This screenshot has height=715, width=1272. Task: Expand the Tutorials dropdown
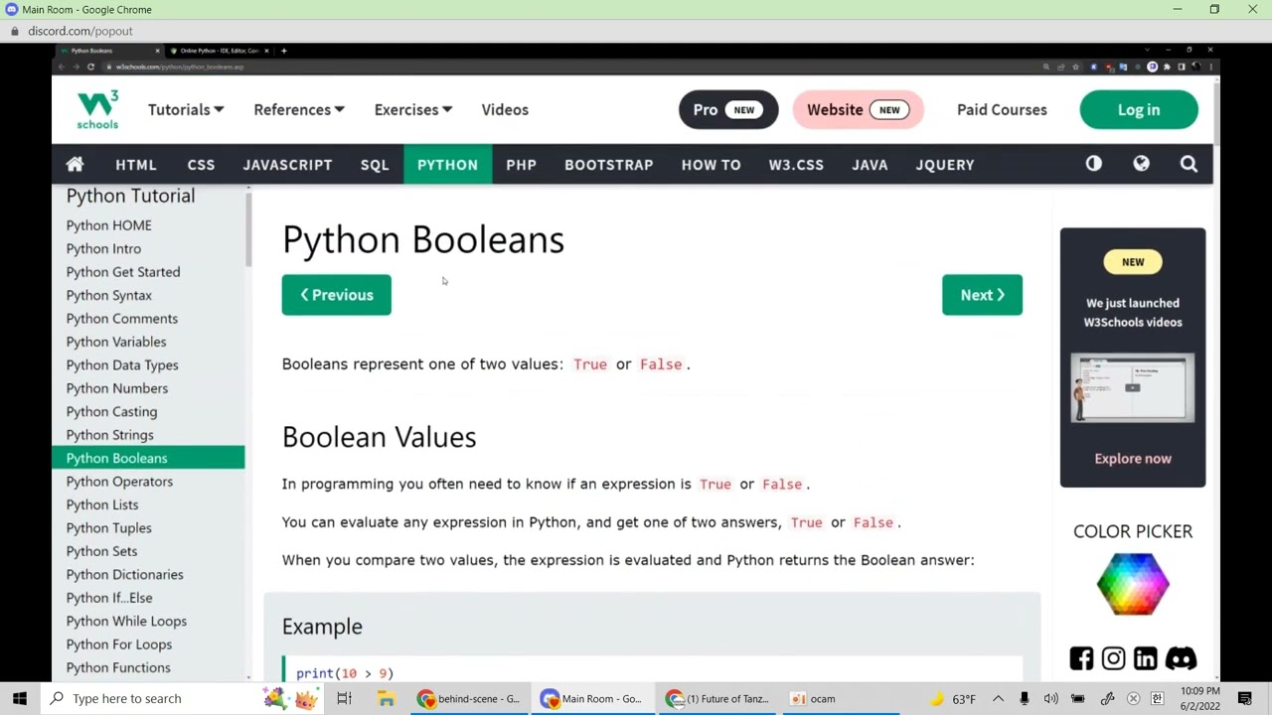(186, 109)
